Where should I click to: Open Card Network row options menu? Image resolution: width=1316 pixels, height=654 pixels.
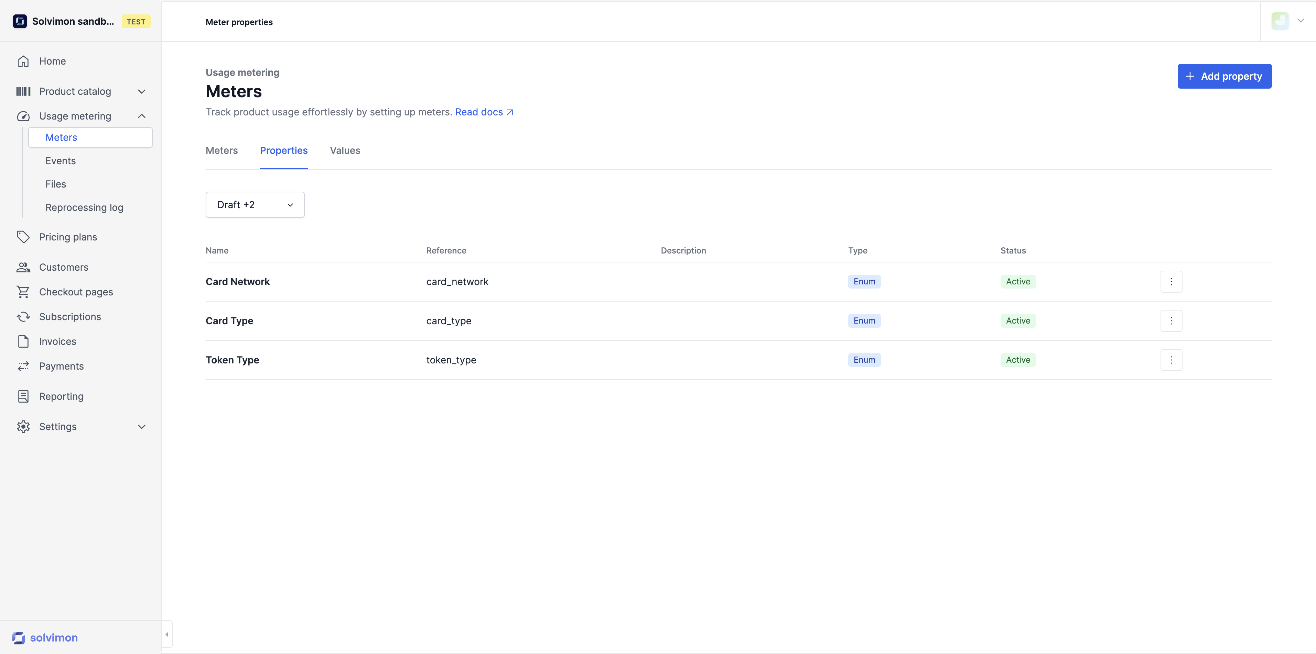(x=1171, y=282)
